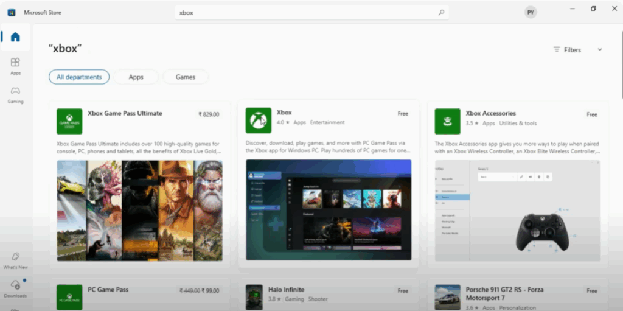The width and height of the screenshot is (623, 311).
Task: Click the 3.8 rating on Halo Infinite
Action: [274, 299]
